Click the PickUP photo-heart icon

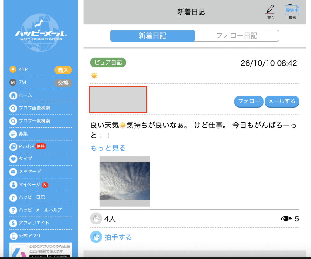(x=13, y=147)
